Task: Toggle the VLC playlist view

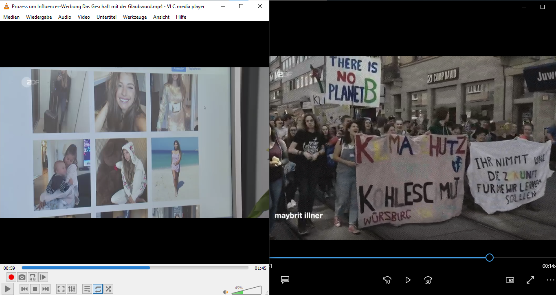Action: (87, 289)
